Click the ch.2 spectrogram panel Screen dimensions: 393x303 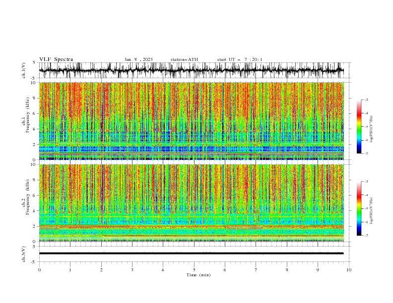(x=191, y=203)
